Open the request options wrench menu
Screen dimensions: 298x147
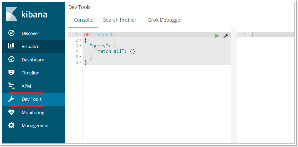click(x=226, y=36)
